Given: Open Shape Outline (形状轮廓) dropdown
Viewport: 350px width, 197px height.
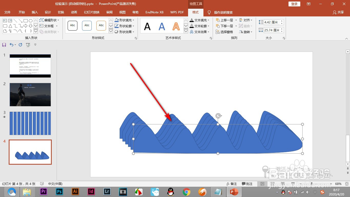Looking at the screenshot, I should click(x=124, y=26).
